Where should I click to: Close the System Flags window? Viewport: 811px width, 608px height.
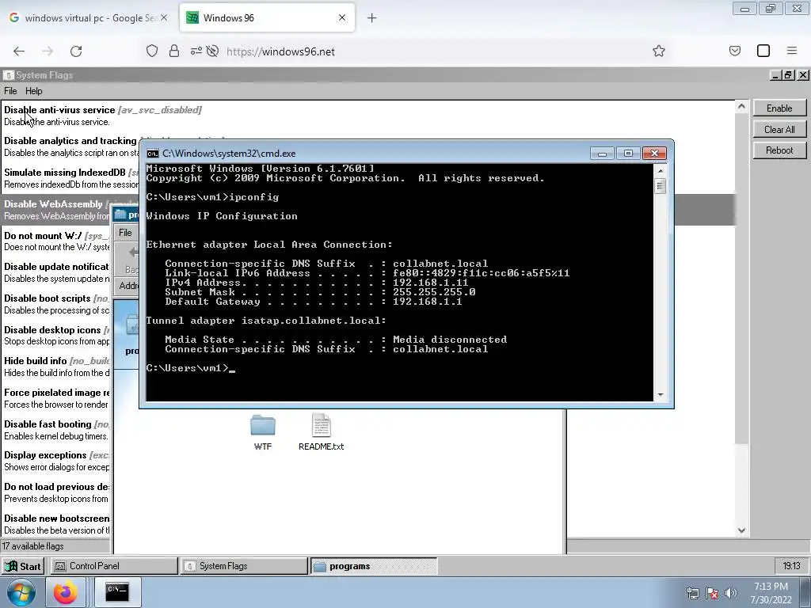803,75
